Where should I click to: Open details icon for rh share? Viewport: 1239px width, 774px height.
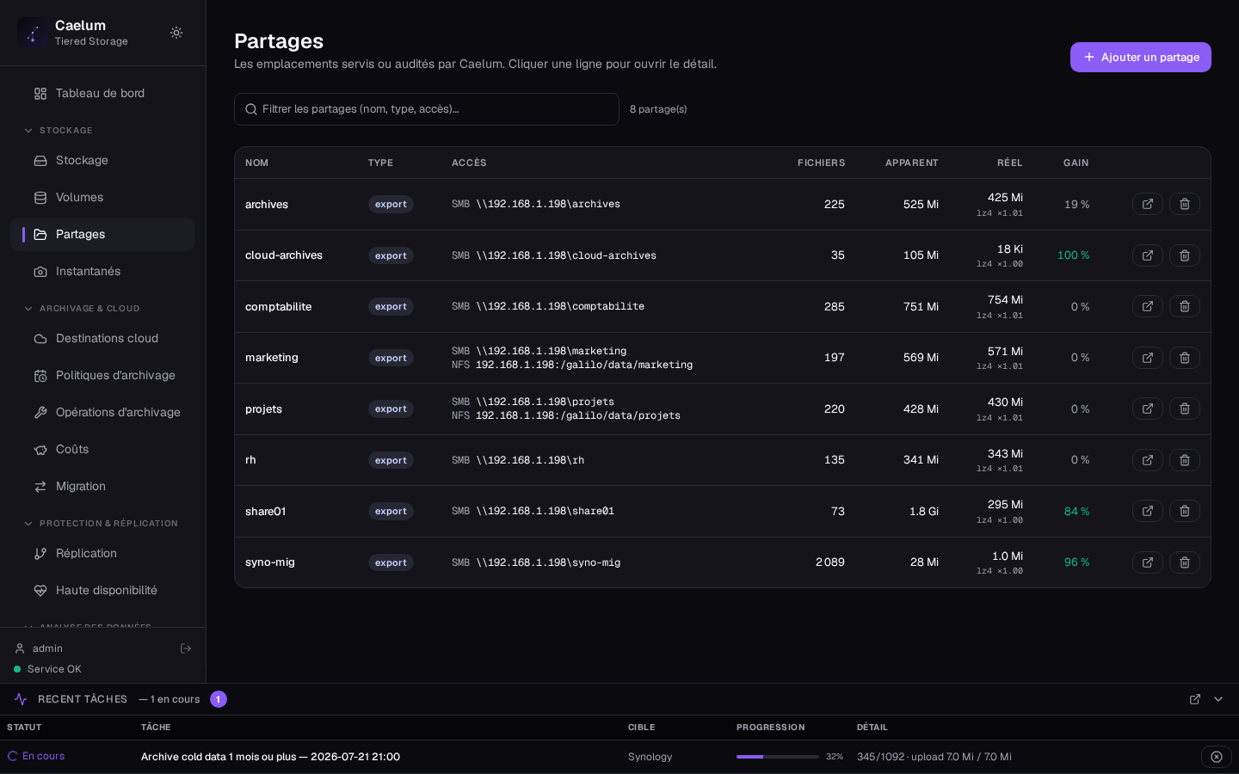(x=1148, y=460)
